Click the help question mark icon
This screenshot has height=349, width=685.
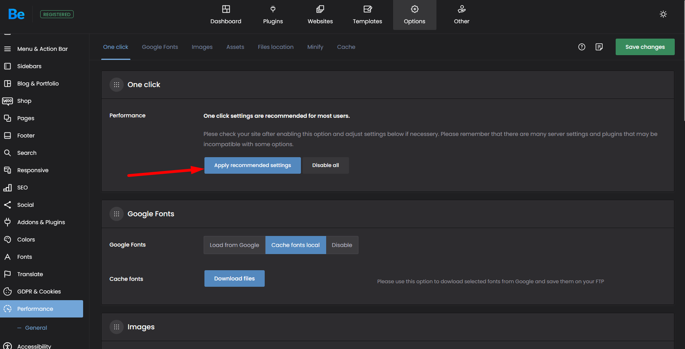tap(582, 47)
